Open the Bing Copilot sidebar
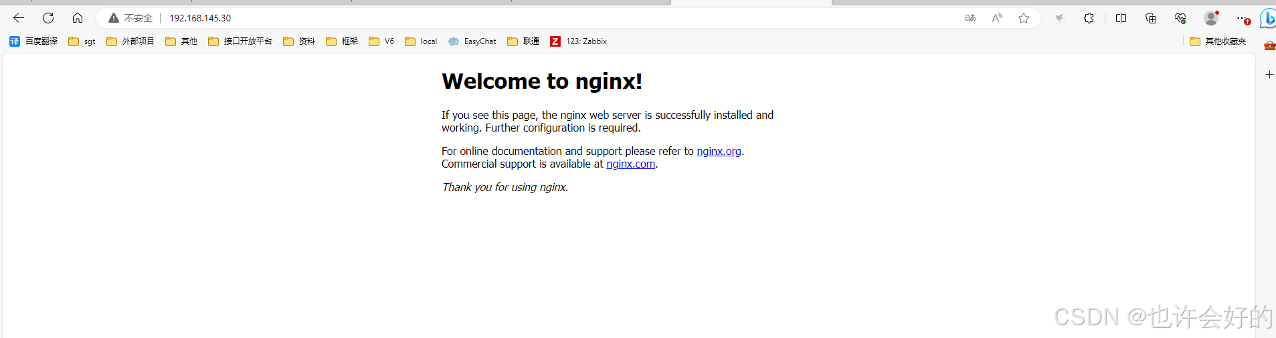Screen dimensions: 1276x338 [x=1268, y=18]
